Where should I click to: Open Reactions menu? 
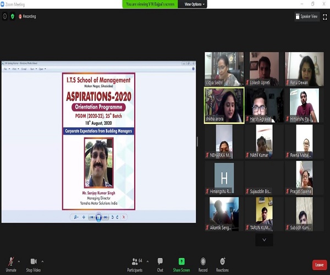pos(222,265)
